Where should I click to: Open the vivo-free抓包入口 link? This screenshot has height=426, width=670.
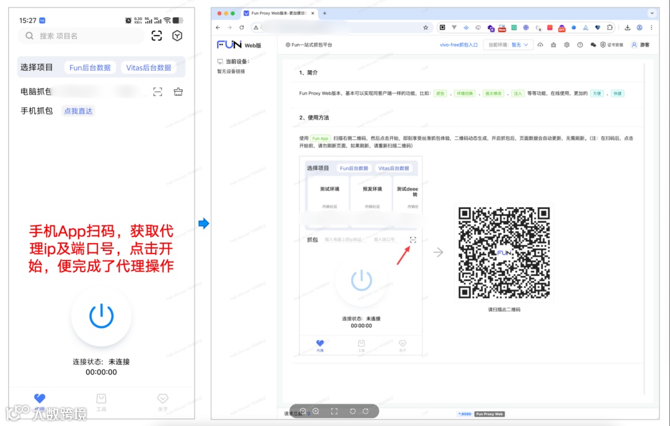coord(458,45)
